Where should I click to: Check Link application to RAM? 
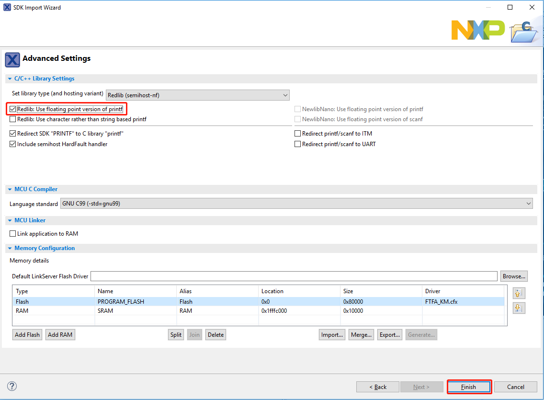coord(13,234)
